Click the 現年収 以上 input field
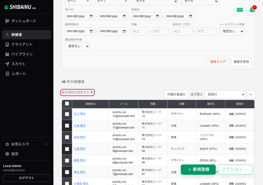This screenshot has height=185, width=263. [183, 31]
